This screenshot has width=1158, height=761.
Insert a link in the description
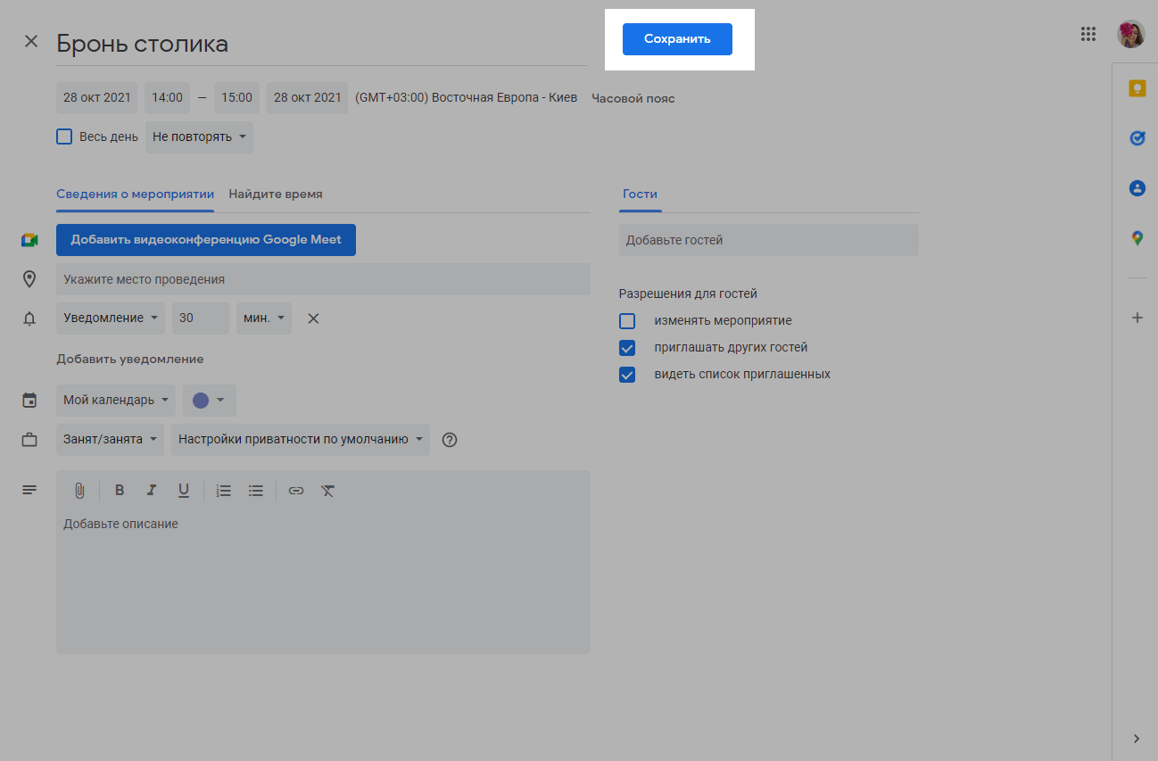[296, 491]
